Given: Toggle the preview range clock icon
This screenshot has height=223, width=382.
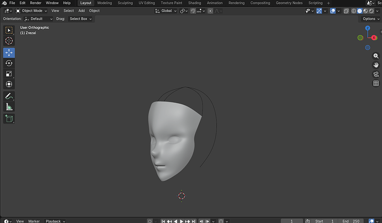Looking at the screenshot, I should click(308, 221).
